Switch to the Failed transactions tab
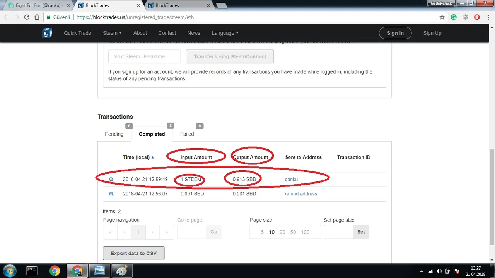495x278 pixels. (187, 134)
